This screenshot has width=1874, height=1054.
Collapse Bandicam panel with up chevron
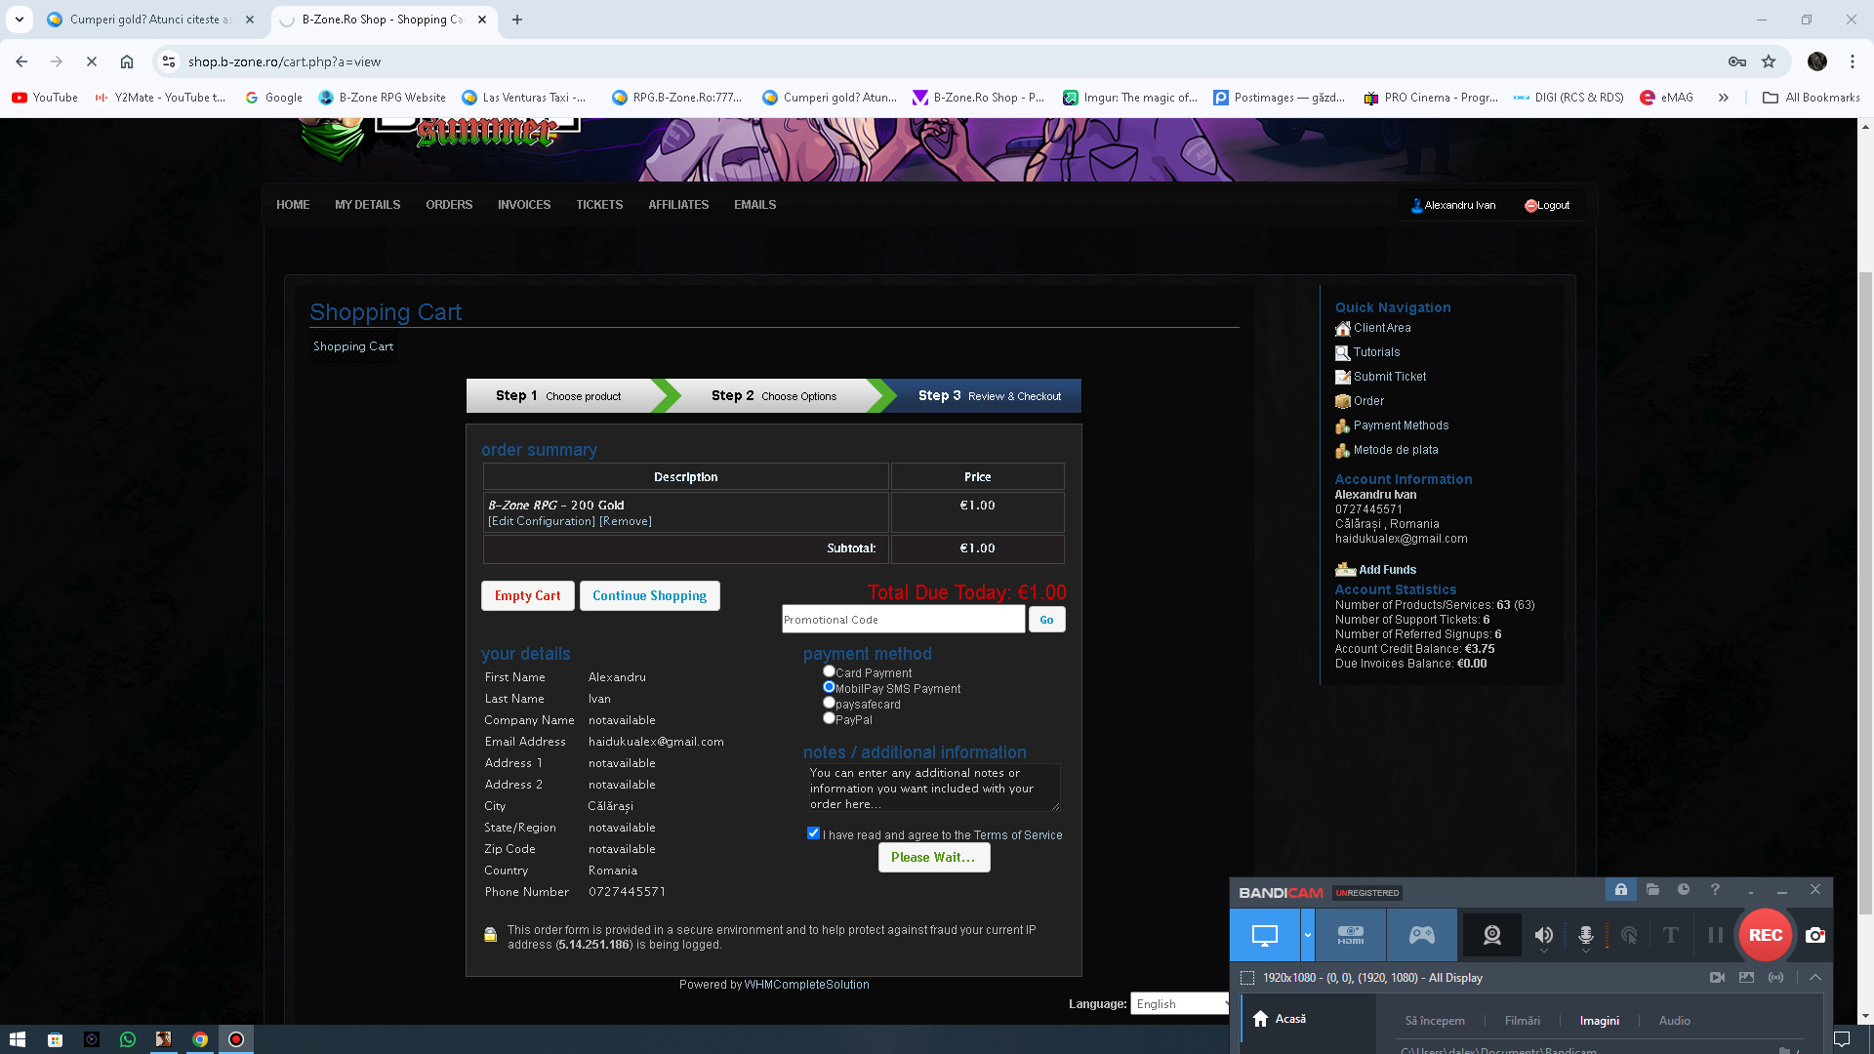(1814, 977)
